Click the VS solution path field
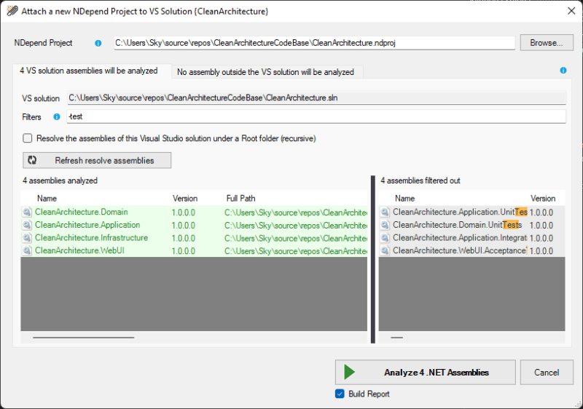Screen dimensions: 583x409 click(317, 98)
